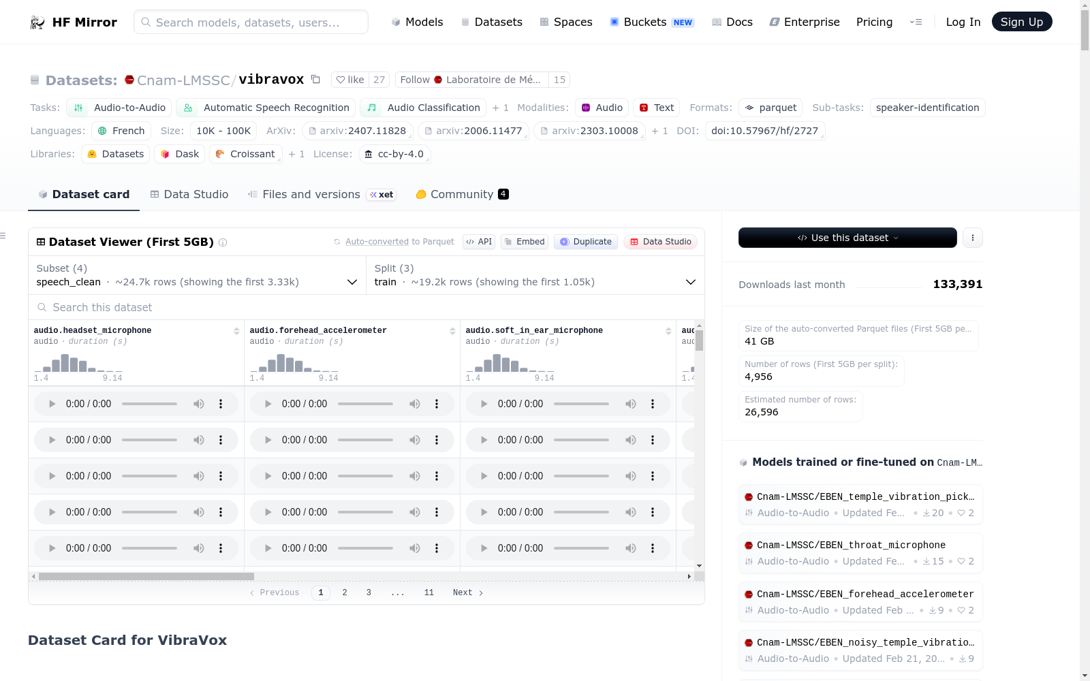This screenshot has height=681, width=1090.
Task: Open the Use this dataset dropdown
Action: 847,238
